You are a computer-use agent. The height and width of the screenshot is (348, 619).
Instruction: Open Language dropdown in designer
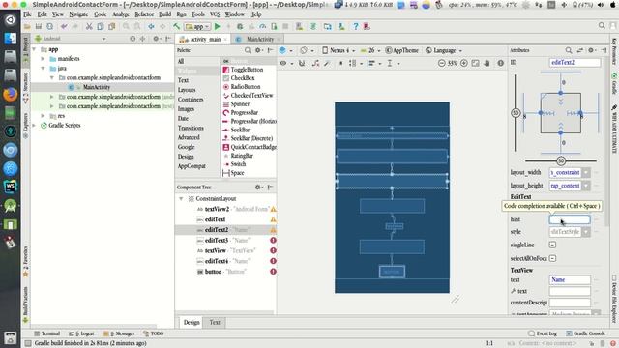tap(443, 50)
